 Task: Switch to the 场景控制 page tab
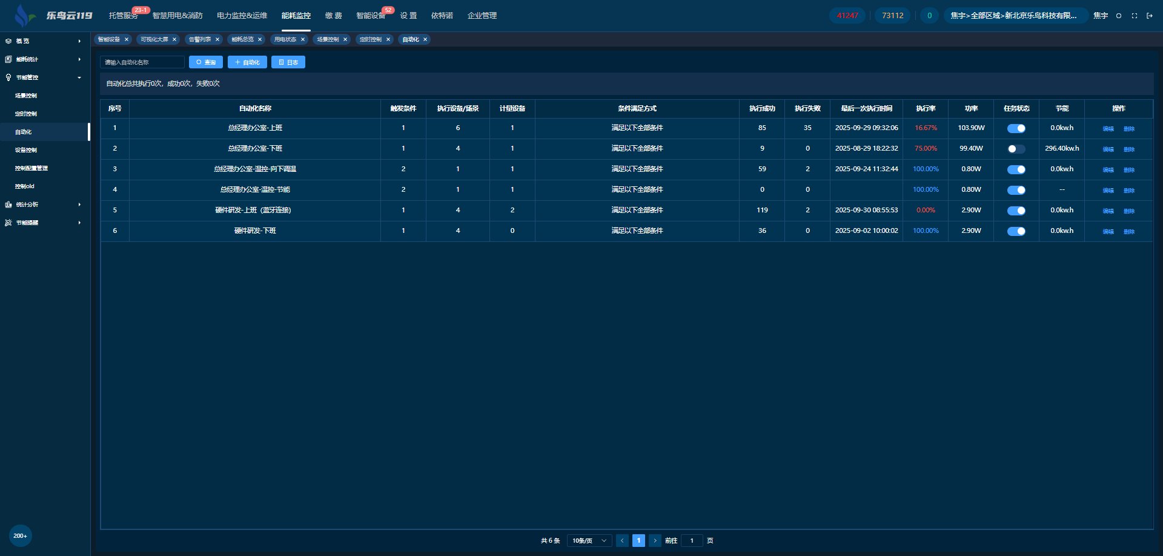click(328, 39)
